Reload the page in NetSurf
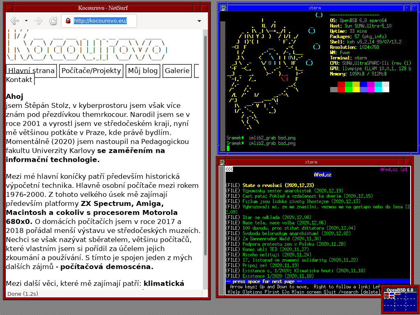The image size is (420, 315). click(53, 21)
